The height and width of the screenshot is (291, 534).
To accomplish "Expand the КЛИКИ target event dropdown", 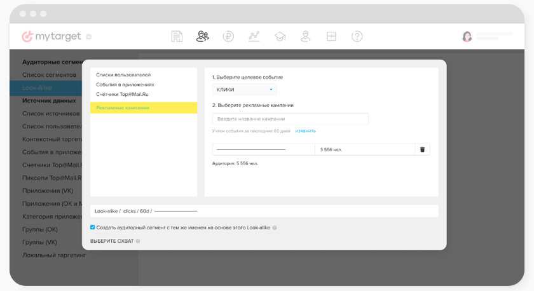I will click(x=244, y=90).
